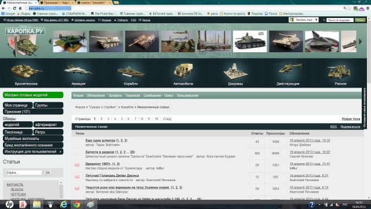
Task: Click the Найти article search field
Action: point(24,173)
